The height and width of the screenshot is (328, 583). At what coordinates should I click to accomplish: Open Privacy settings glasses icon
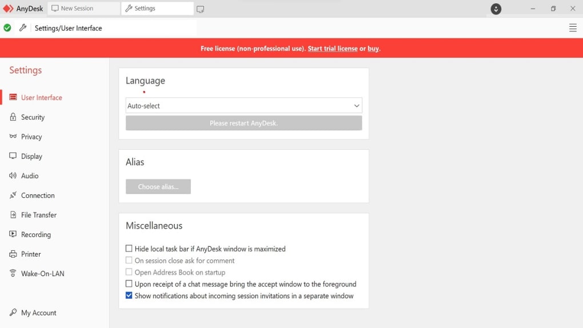tap(13, 136)
